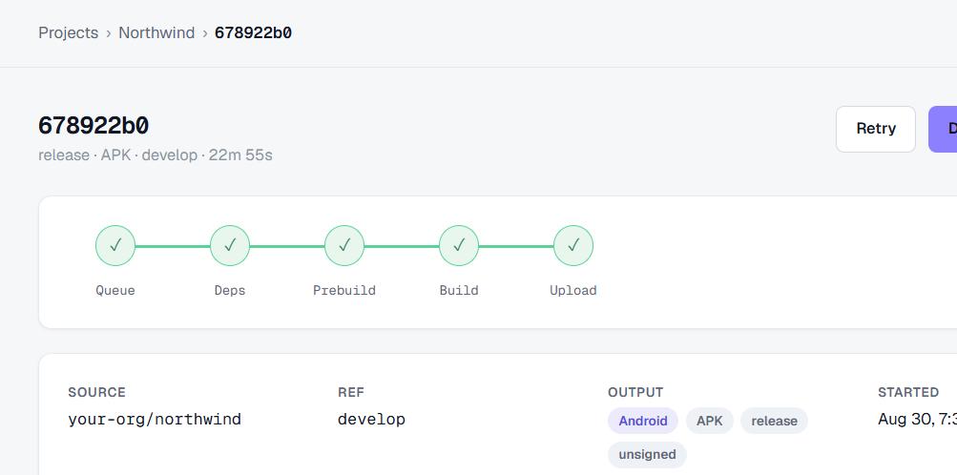This screenshot has width=957, height=475.
Task: Click the Upload step label
Action: click(x=573, y=290)
